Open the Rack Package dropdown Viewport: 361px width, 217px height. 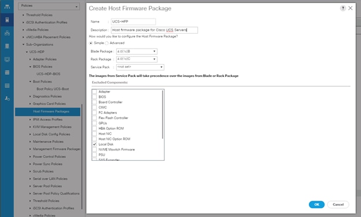click(x=137, y=59)
